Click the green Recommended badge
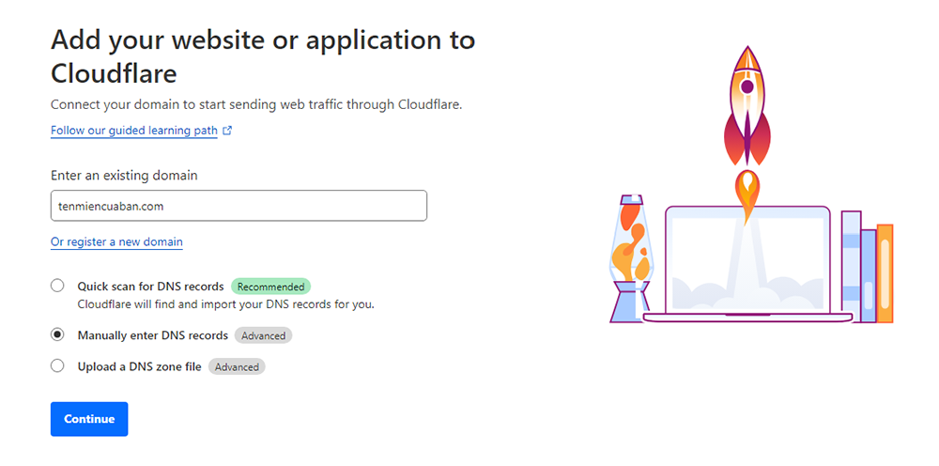Image resolution: width=939 pixels, height=466 pixels. pyautogui.click(x=270, y=287)
